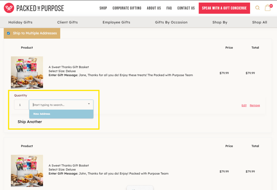277x190 pixels.
Task: Open the FAQ link
Action: pos(169,8)
